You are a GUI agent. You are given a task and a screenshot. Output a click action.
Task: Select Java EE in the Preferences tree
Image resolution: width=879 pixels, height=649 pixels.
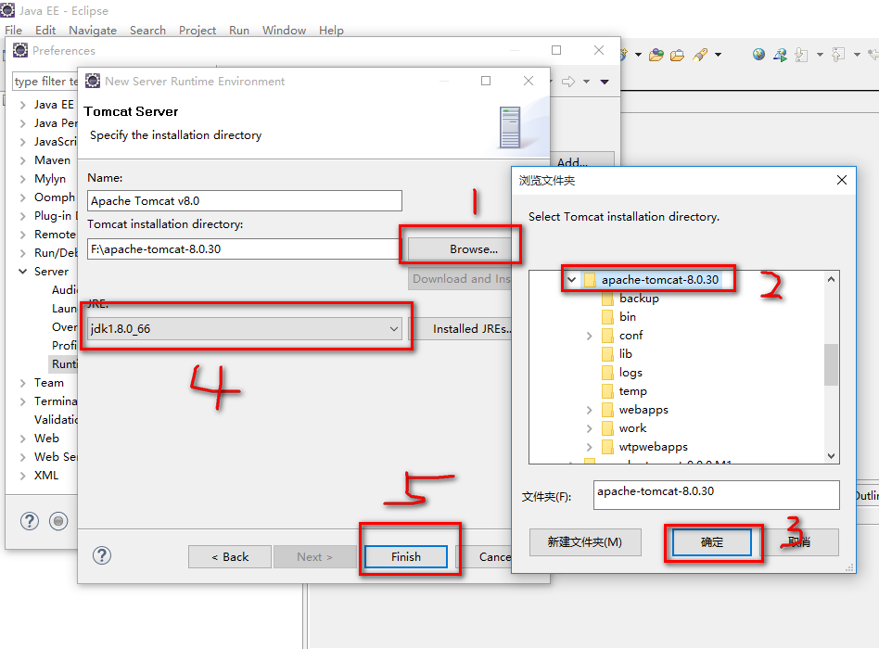(54, 105)
